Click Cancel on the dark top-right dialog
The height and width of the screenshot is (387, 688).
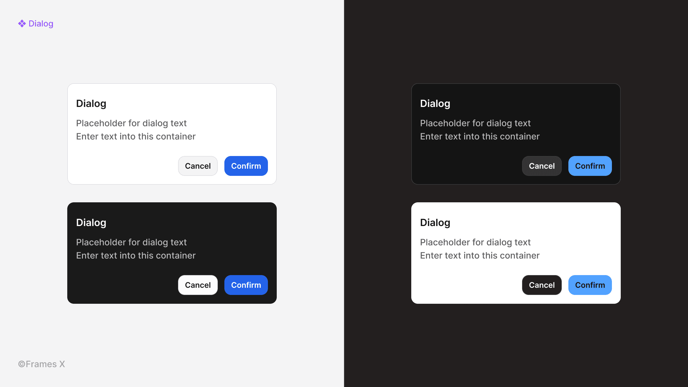click(542, 166)
